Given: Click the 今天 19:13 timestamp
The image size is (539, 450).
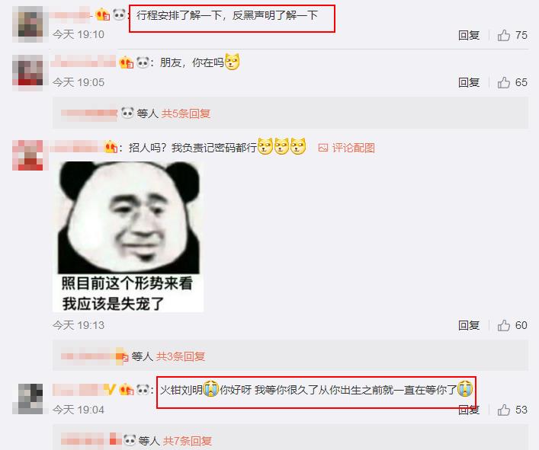Looking at the screenshot, I should (79, 325).
